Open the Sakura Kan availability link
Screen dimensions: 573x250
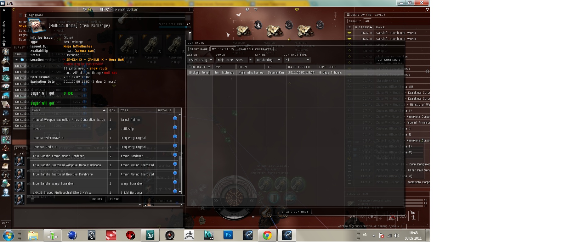coord(84,51)
